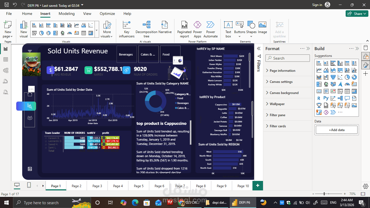Open the DAX query view icon
The width and height of the screenshot is (370, 208).
click(6, 82)
